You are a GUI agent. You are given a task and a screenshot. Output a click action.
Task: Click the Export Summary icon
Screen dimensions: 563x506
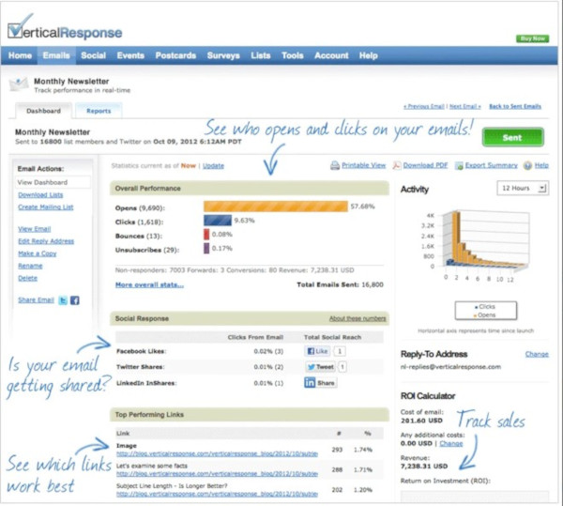pos(460,165)
